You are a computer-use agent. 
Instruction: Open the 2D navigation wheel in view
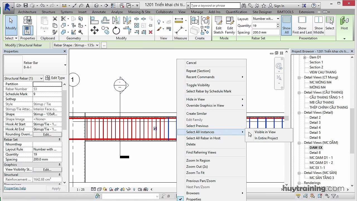tap(279, 66)
